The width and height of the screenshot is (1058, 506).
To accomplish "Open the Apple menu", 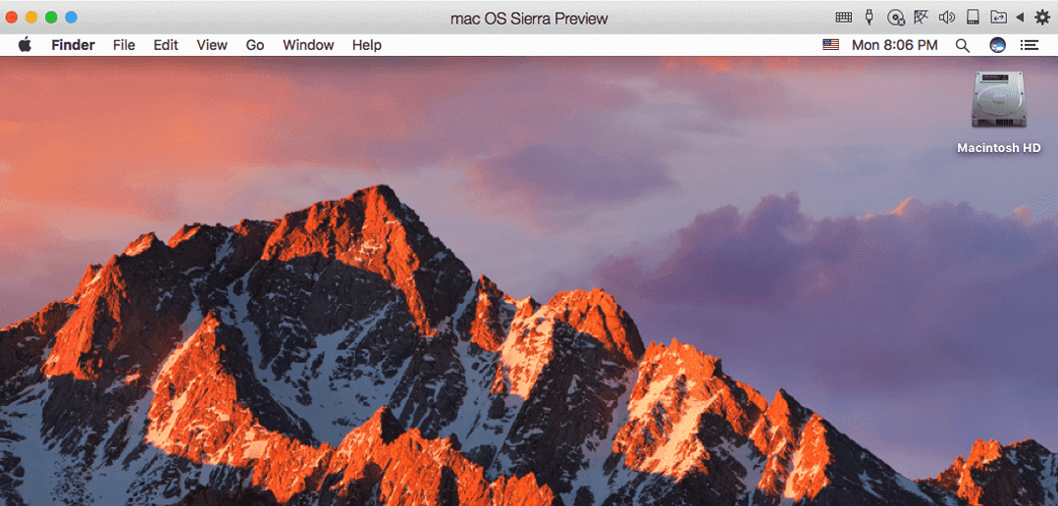I will pyautogui.click(x=25, y=45).
